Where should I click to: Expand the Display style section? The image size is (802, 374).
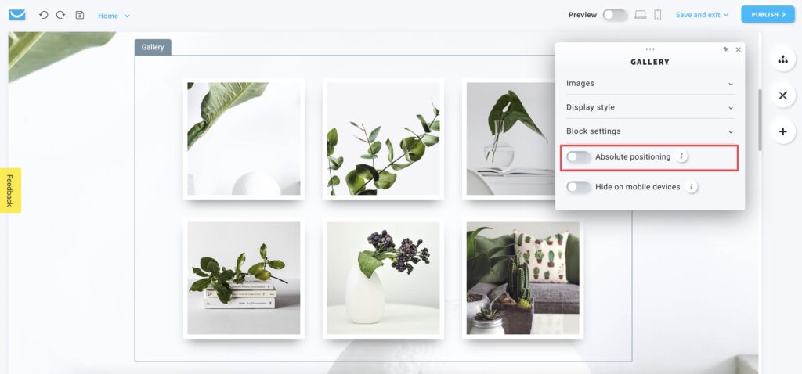650,107
